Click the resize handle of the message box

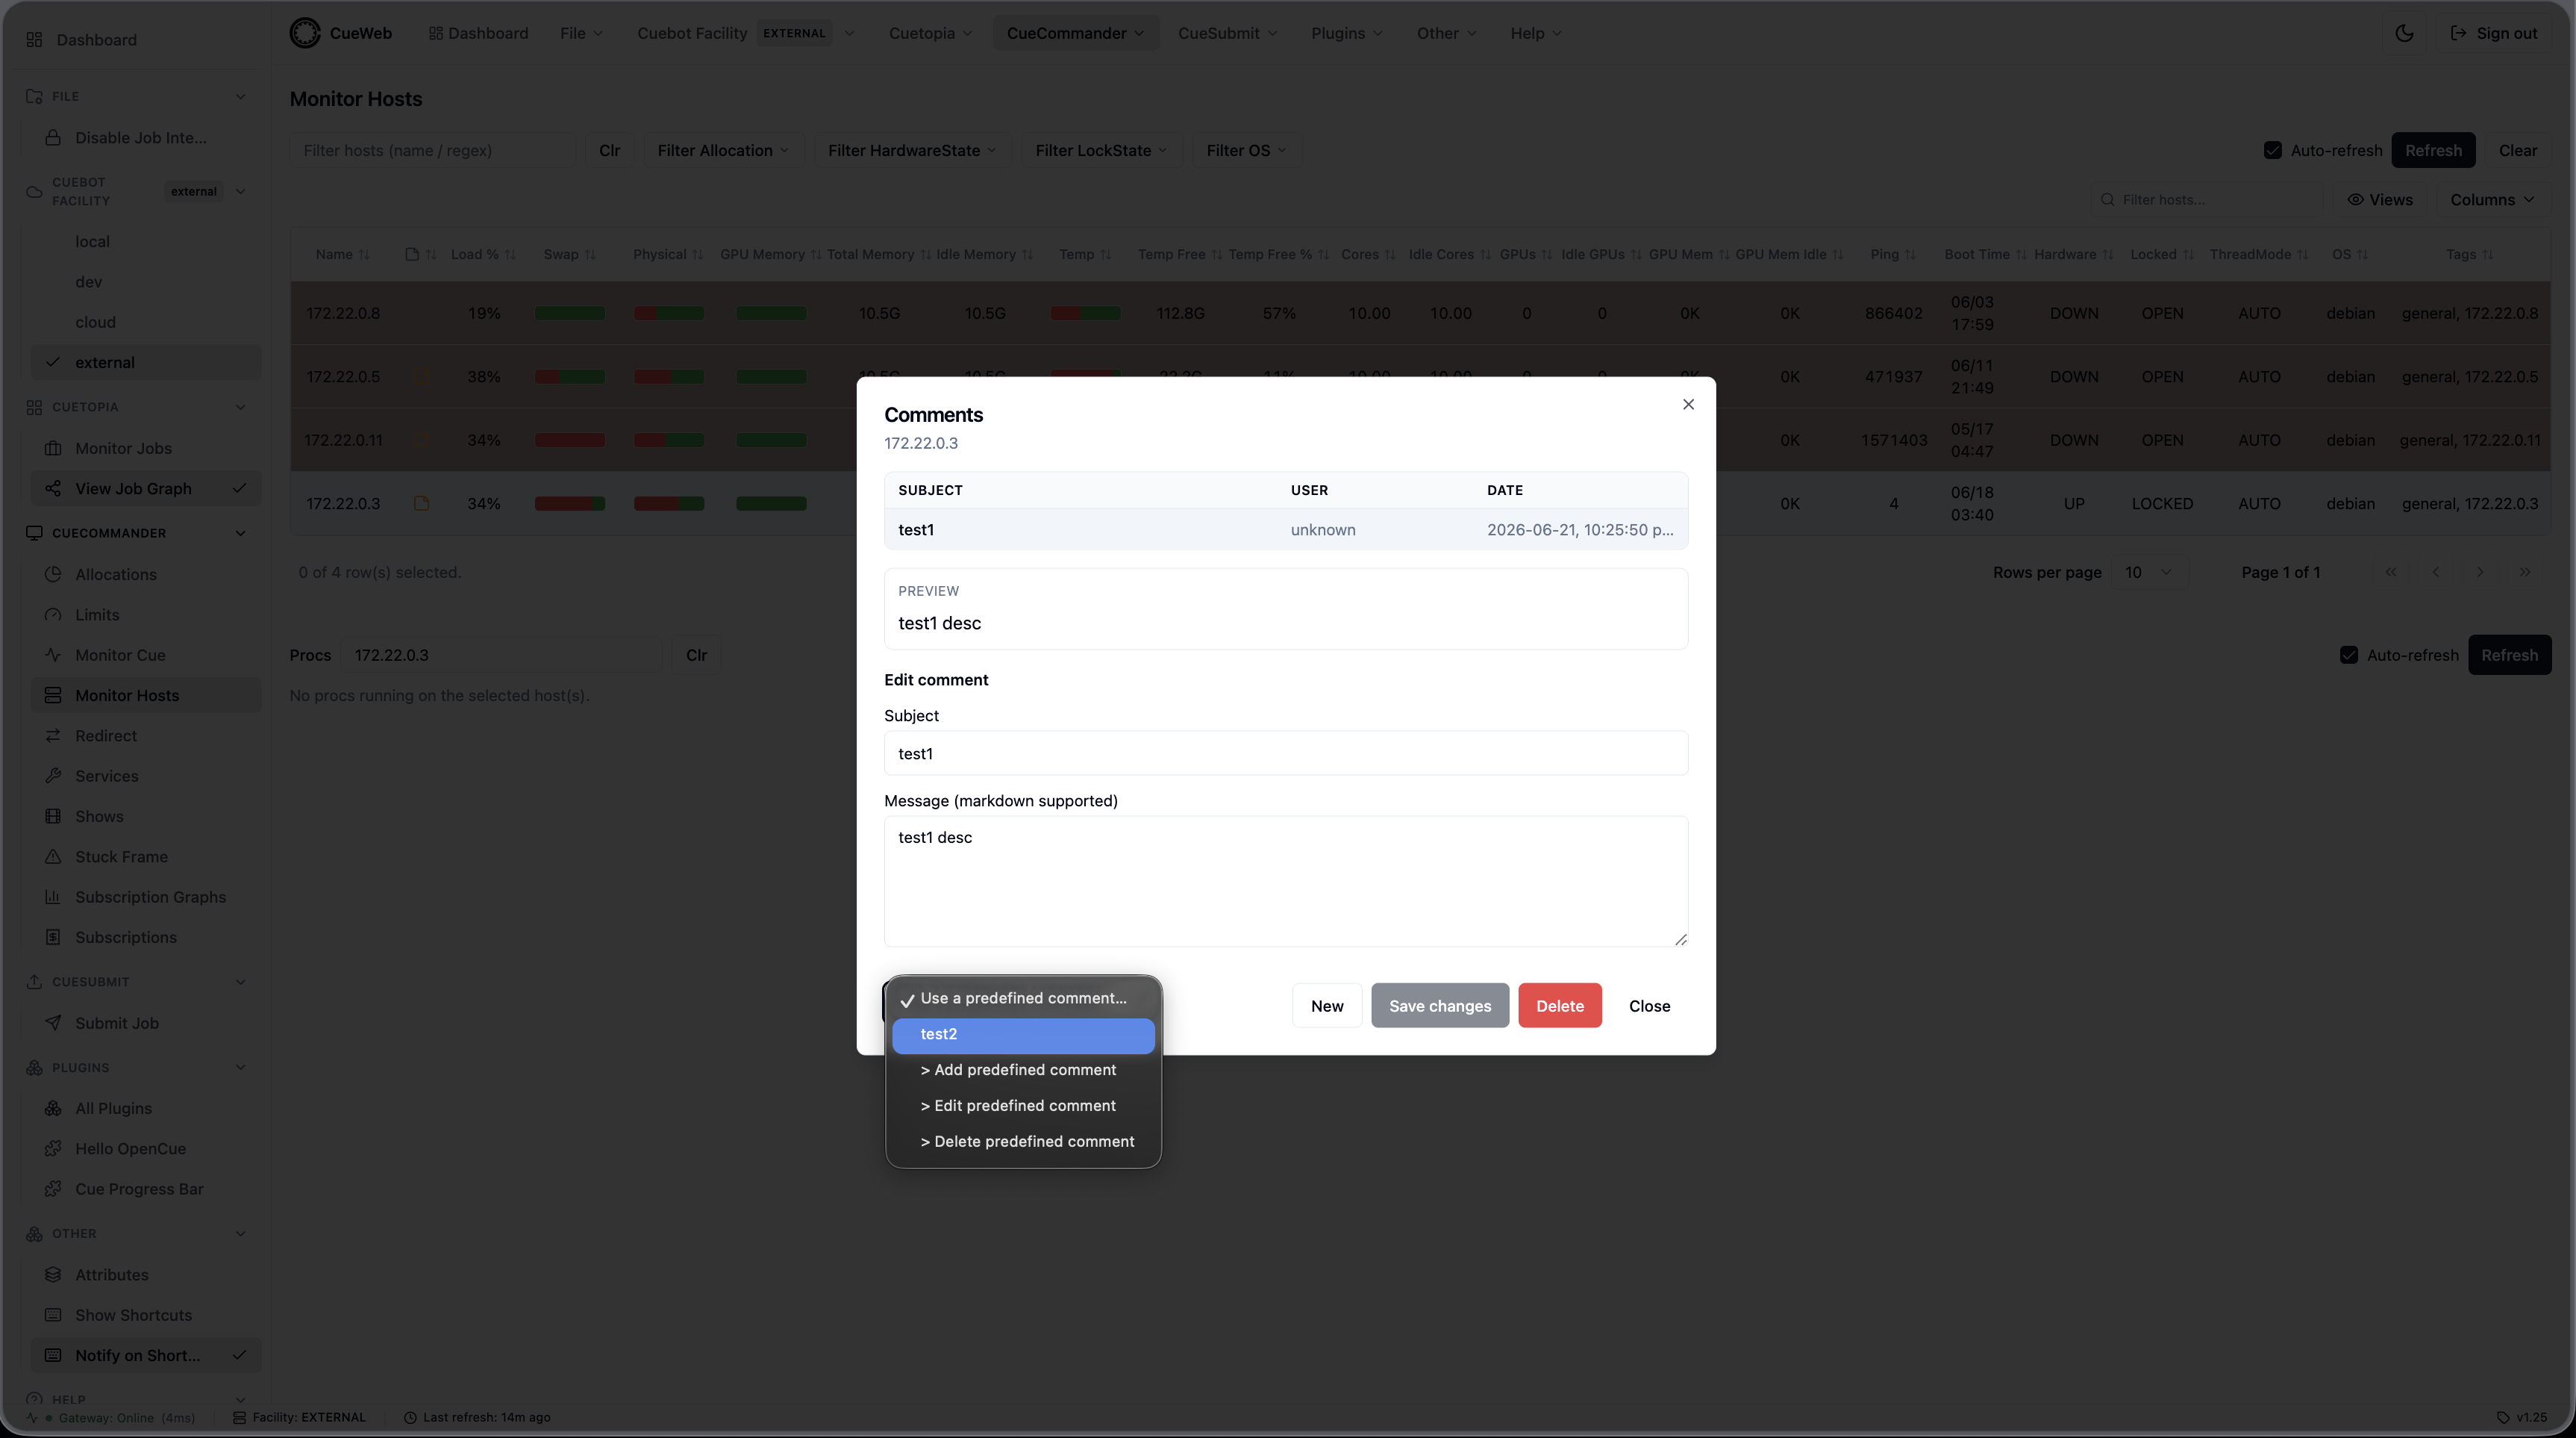(1680, 939)
